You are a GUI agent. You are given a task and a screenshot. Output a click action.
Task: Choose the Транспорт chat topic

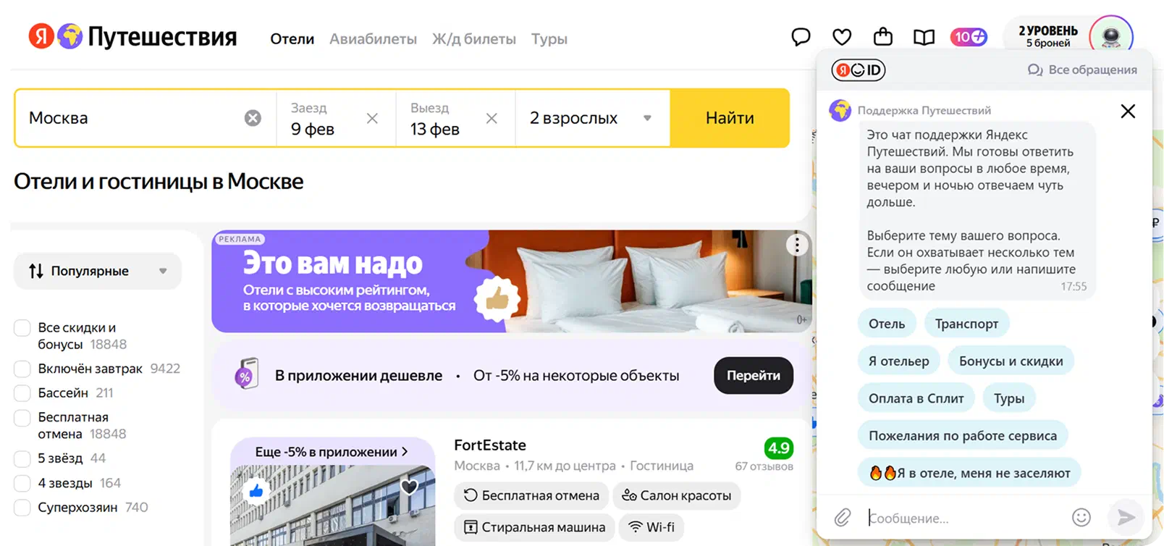point(966,324)
